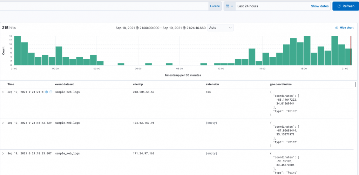Screen dimensions: 359x175
Task: Click the crossed-eye icon beside Hide chart
Action: click(337, 27)
